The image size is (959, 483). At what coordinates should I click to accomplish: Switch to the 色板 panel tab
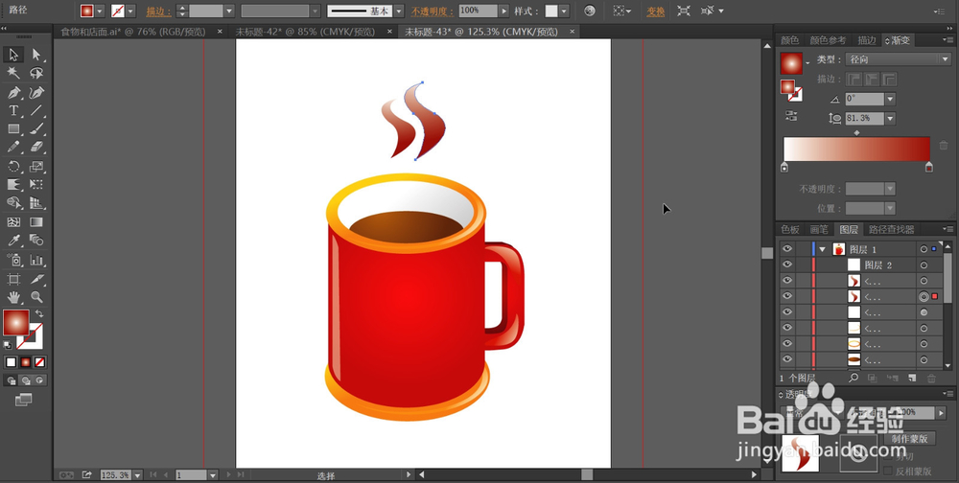click(789, 229)
